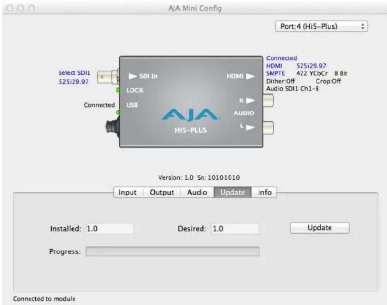
Task: Click the window close button
Action: click(x=10, y=8)
